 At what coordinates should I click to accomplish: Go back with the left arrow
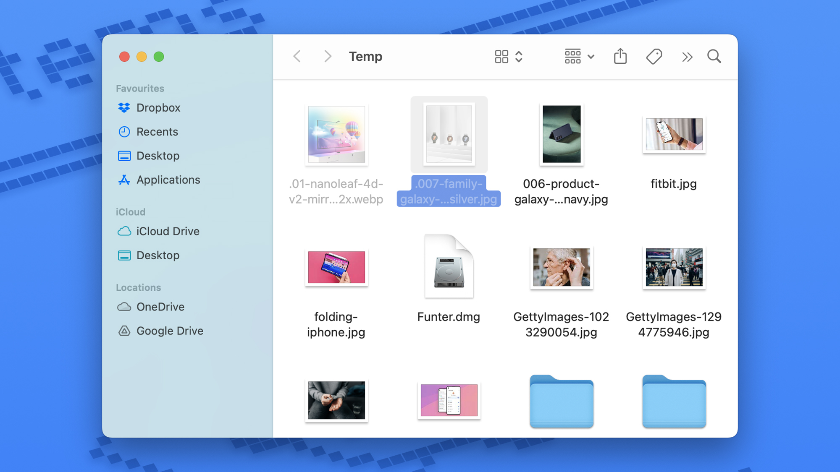(297, 56)
